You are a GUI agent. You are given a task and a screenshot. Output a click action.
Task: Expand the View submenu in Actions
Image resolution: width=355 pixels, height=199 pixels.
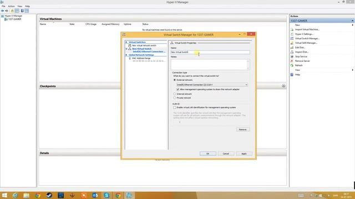[352, 70]
